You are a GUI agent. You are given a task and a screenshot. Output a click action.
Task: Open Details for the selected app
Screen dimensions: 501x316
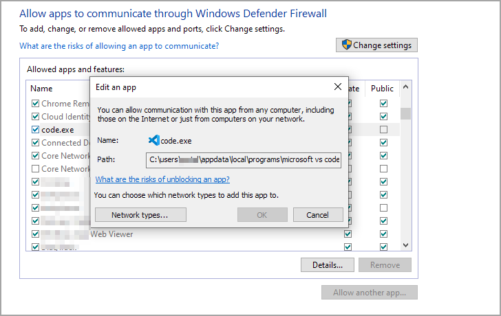tap(327, 265)
